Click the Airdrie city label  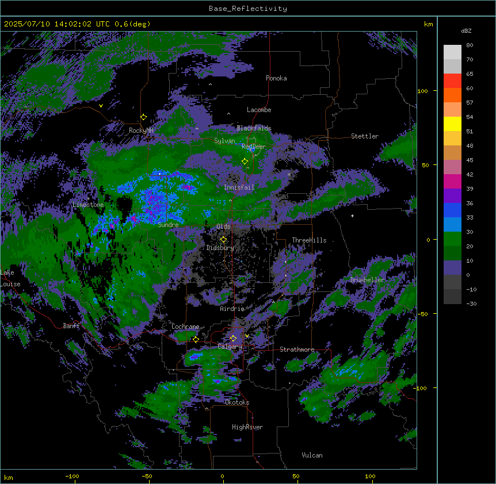232,309
